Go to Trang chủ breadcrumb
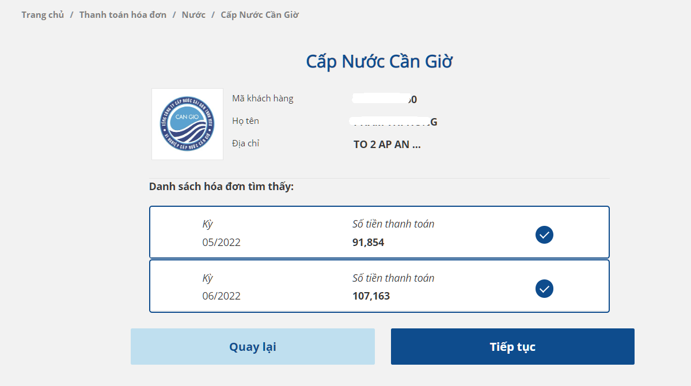This screenshot has height=386, width=691. click(x=43, y=15)
